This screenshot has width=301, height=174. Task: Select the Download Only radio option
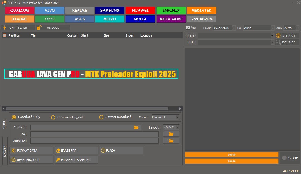14,117
